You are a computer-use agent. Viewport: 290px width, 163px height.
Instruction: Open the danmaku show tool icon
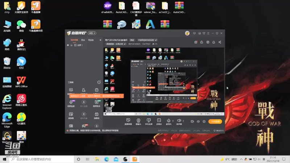(x=96, y=115)
